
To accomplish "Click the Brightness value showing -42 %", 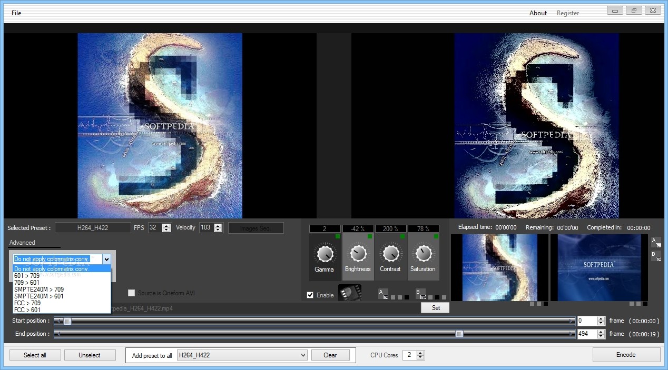I will pyautogui.click(x=358, y=229).
